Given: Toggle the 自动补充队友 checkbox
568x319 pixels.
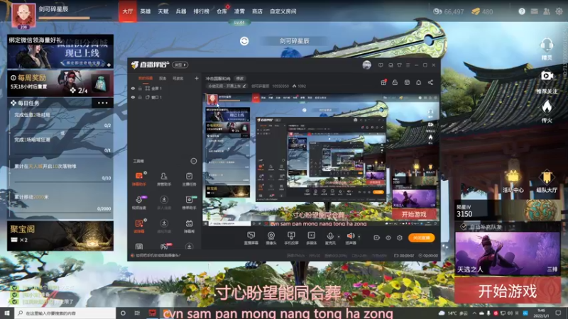Looking at the screenshot, I should (464, 227).
